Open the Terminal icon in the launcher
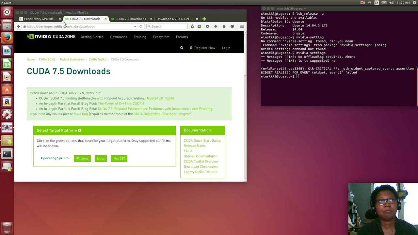 pyautogui.click(x=7, y=154)
